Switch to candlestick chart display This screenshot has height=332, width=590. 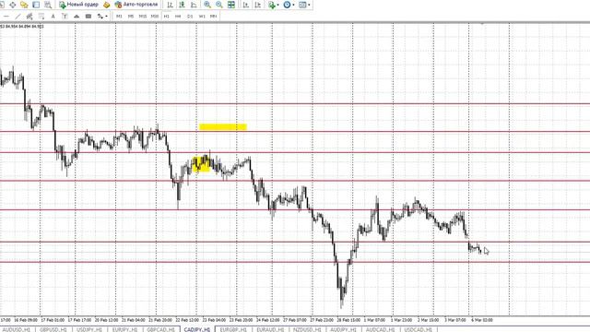tap(182, 5)
